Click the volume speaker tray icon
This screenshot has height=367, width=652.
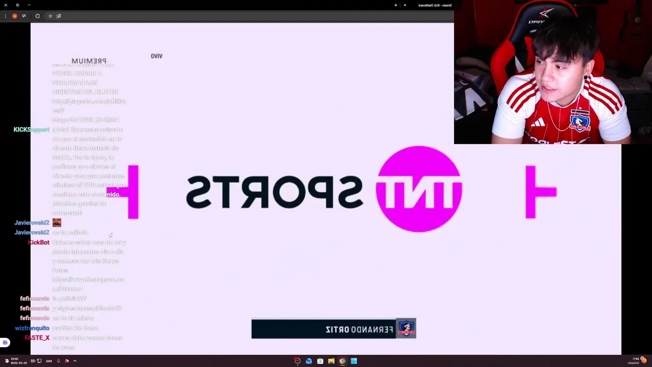pyautogui.click(x=33, y=361)
